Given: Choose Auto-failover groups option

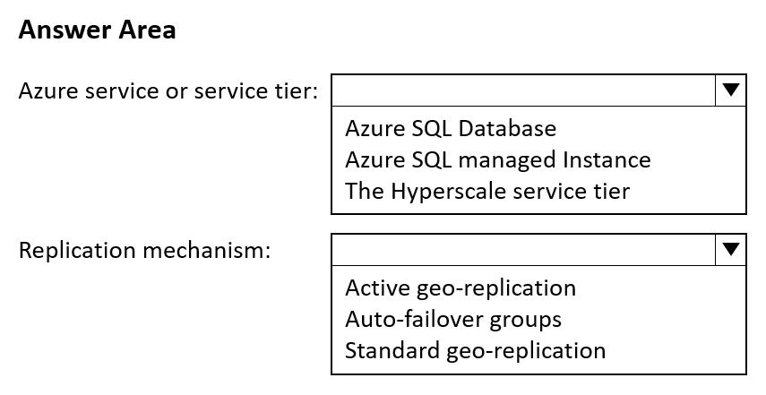Looking at the screenshot, I should [453, 320].
